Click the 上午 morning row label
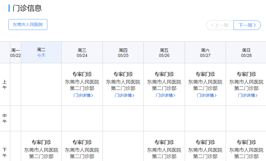 pos(5,84)
